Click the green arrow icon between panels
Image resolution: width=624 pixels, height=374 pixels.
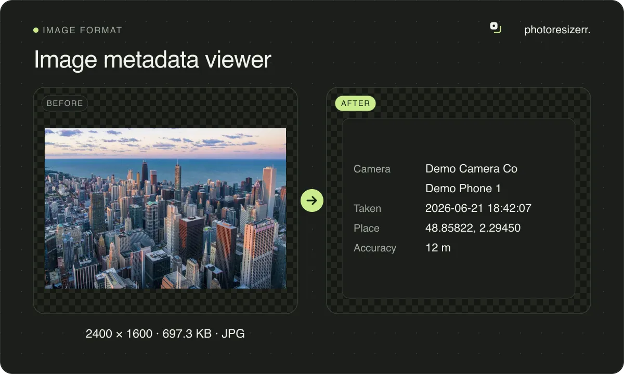click(x=312, y=201)
